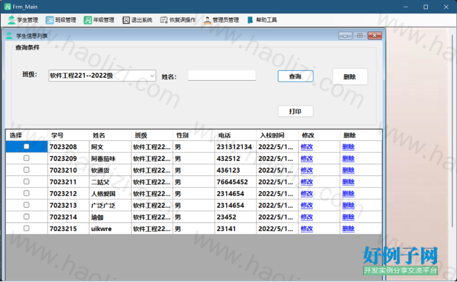Tick the checkbox for student 7023210

[26, 169]
